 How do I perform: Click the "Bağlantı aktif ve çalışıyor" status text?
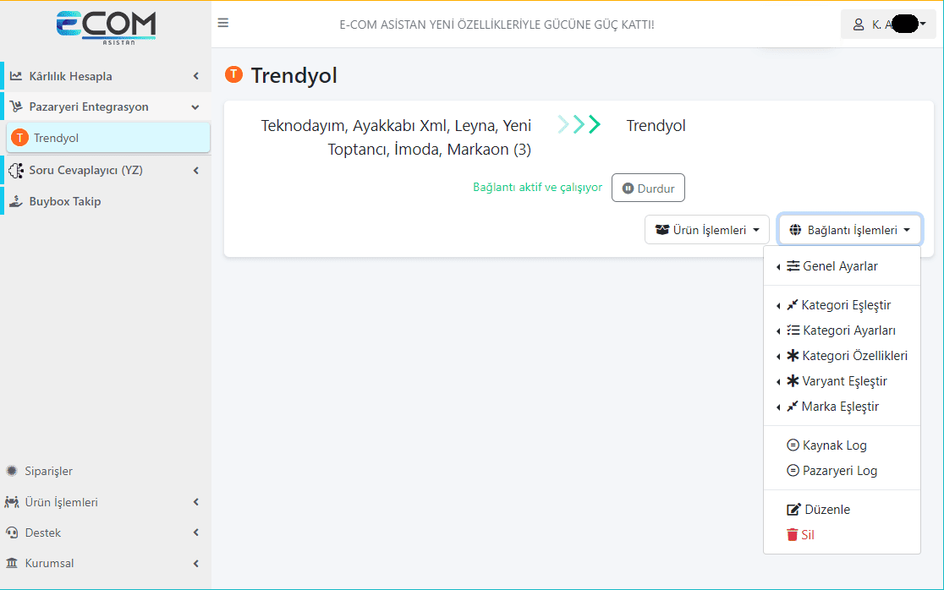tap(538, 187)
